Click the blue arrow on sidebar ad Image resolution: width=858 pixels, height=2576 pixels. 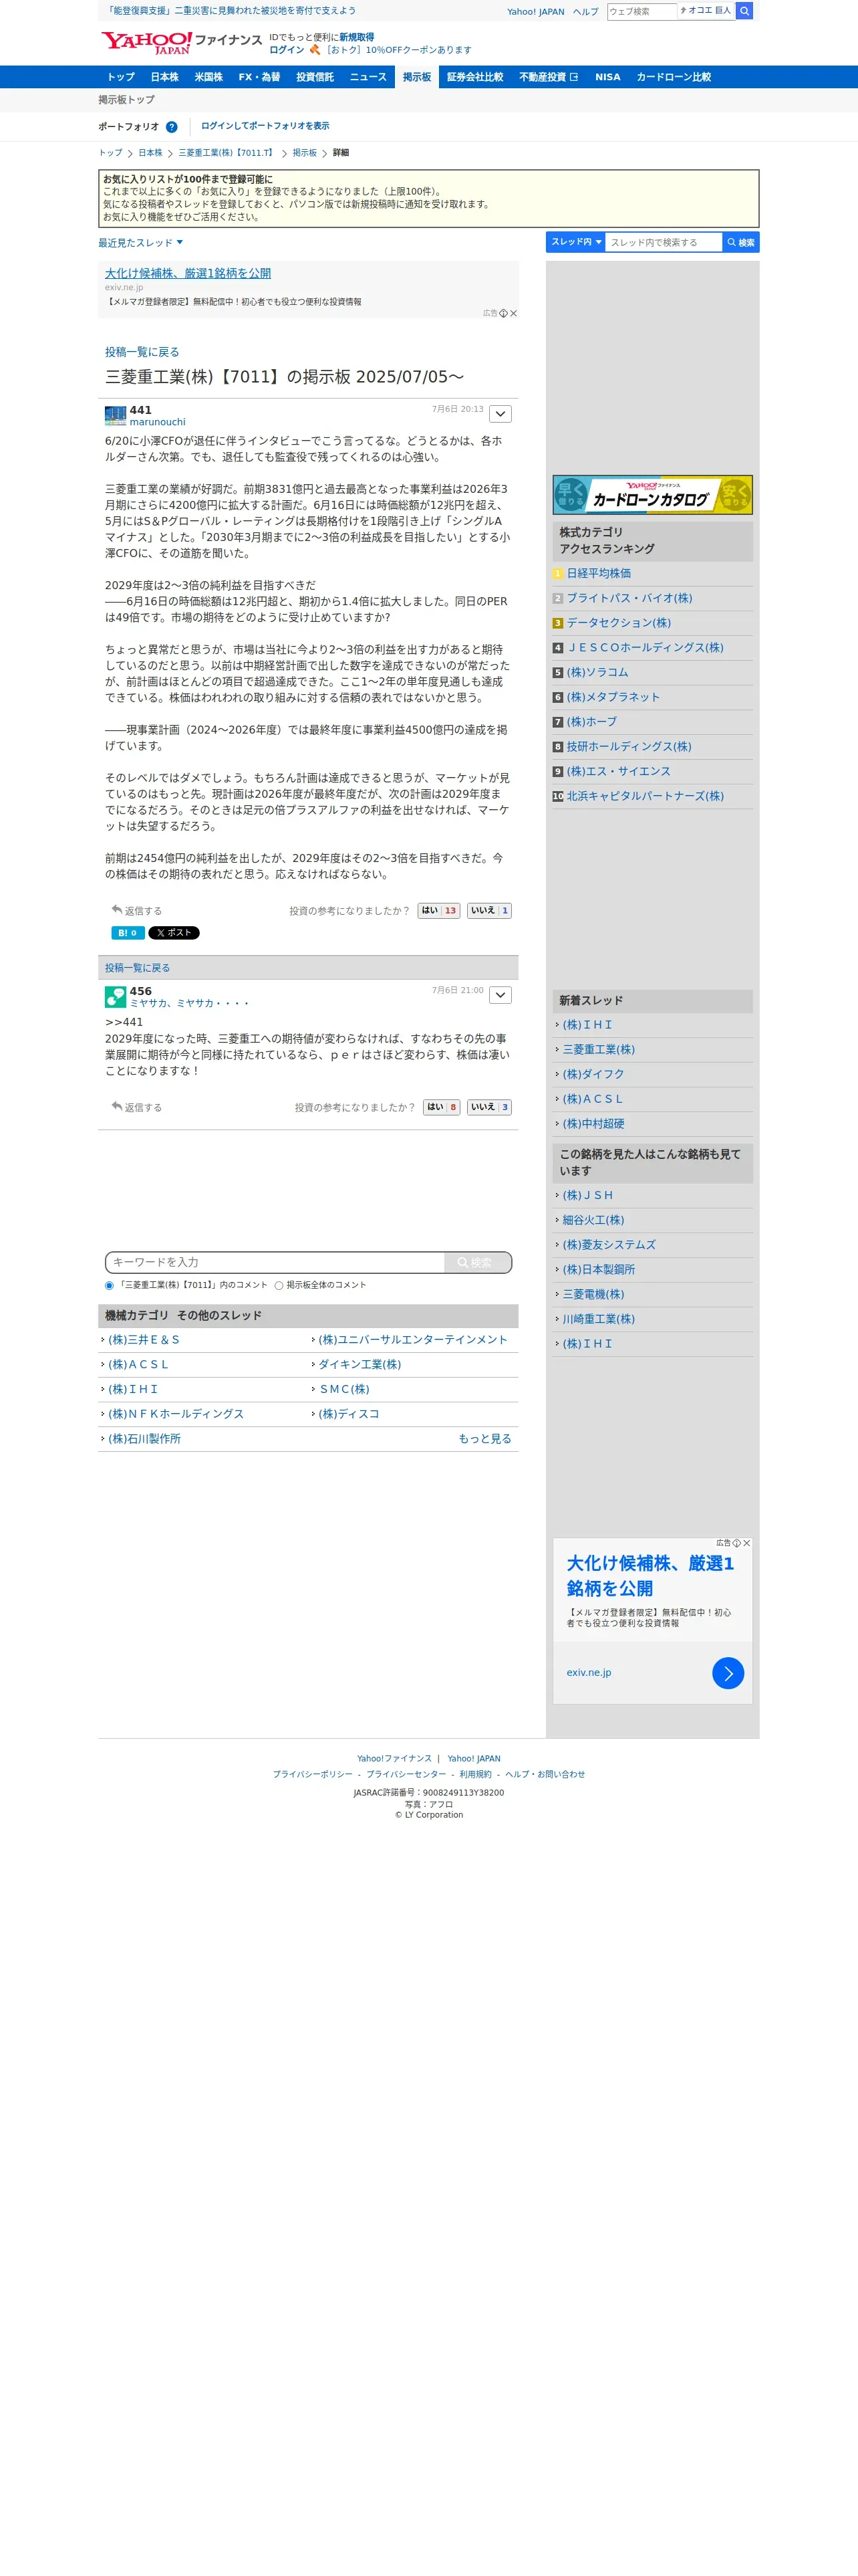(727, 1672)
